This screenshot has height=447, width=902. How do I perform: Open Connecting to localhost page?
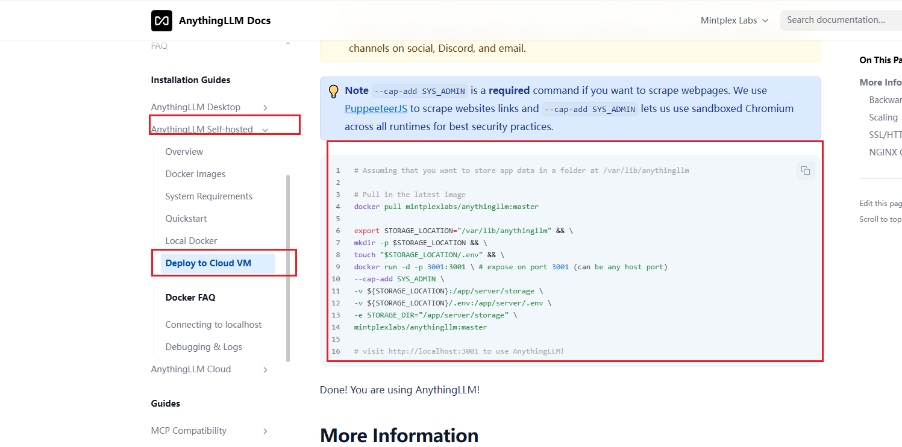[x=213, y=325]
